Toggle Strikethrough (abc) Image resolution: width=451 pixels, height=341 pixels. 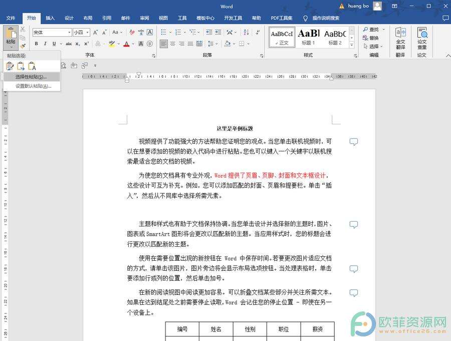[x=69, y=44]
